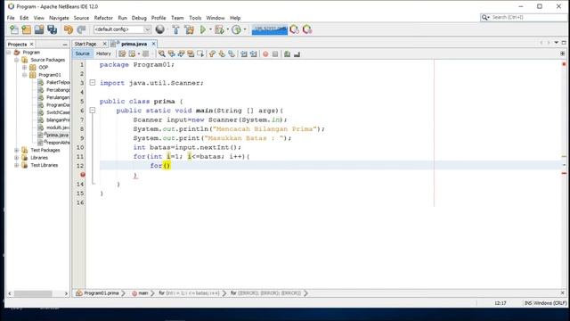Click the Last Edit icon in editor toolbar
The width and height of the screenshot is (570, 321).
coord(123,53)
